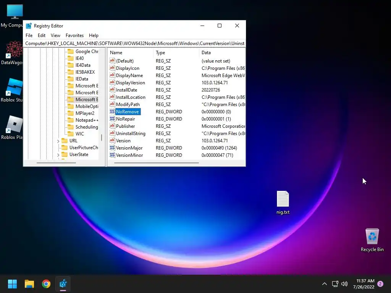
Task: Select the InstallDate value name
Action: (126, 90)
